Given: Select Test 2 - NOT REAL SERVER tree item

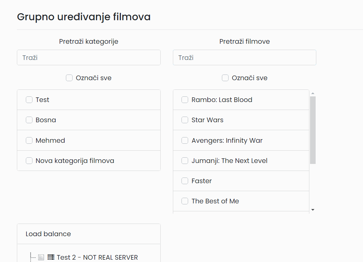Looking at the screenshot, I should 97,257.
